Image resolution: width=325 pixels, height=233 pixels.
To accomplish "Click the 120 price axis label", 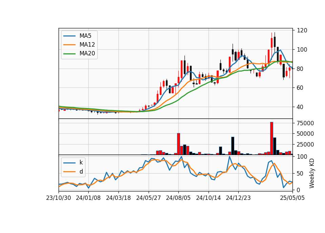I will 302,30.
